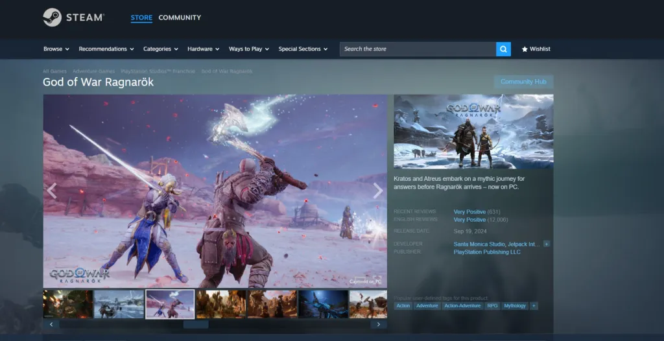Screen dimensions: 664x341
Task: Click the plus button after Mythology tag
Action: (534, 306)
